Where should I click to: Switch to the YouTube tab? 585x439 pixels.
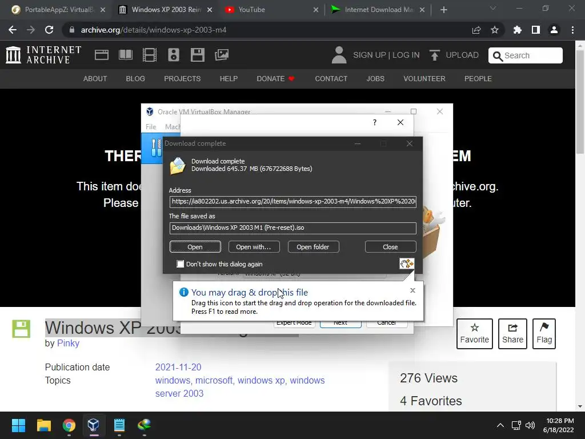click(271, 10)
